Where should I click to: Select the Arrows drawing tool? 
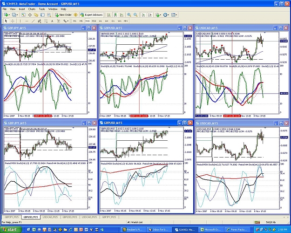pyautogui.click(x=65, y=21)
